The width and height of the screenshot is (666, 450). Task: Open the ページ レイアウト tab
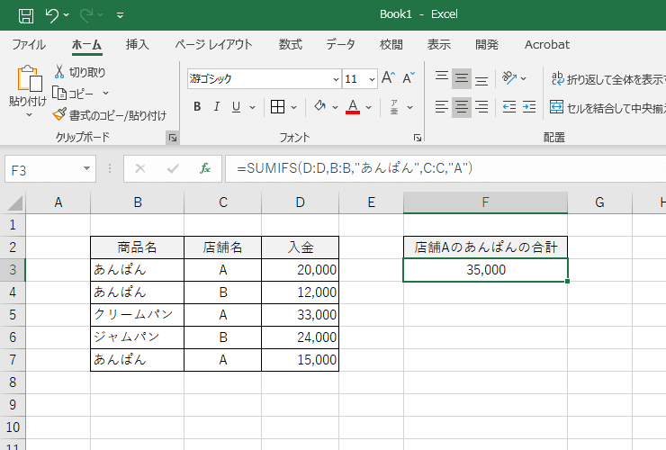click(x=213, y=45)
